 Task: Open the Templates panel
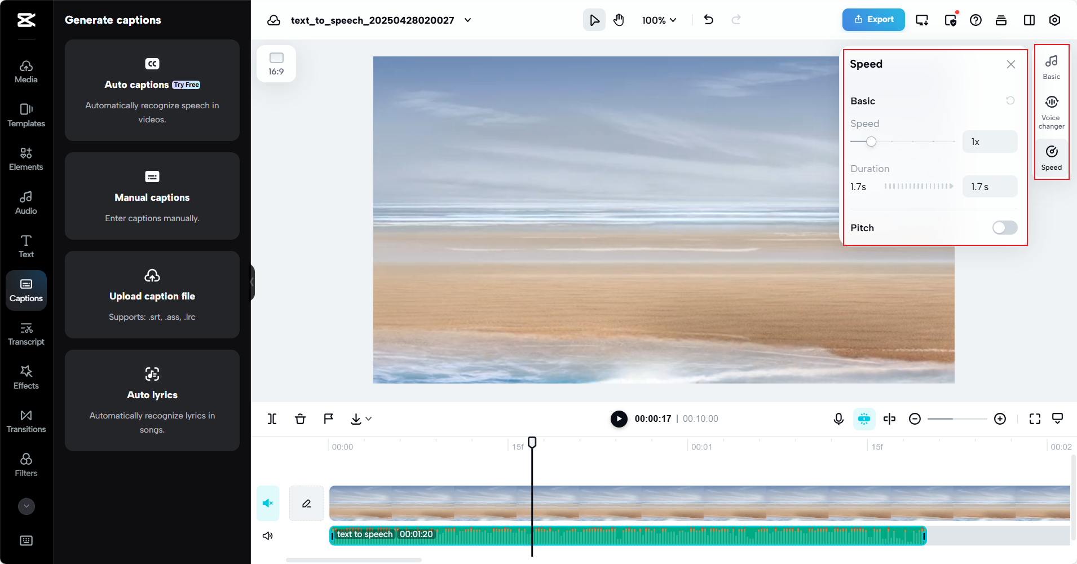pyautogui.click(x=26, y=116)
